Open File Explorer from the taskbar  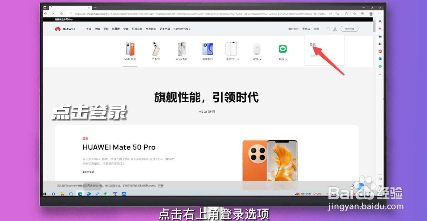62,194
